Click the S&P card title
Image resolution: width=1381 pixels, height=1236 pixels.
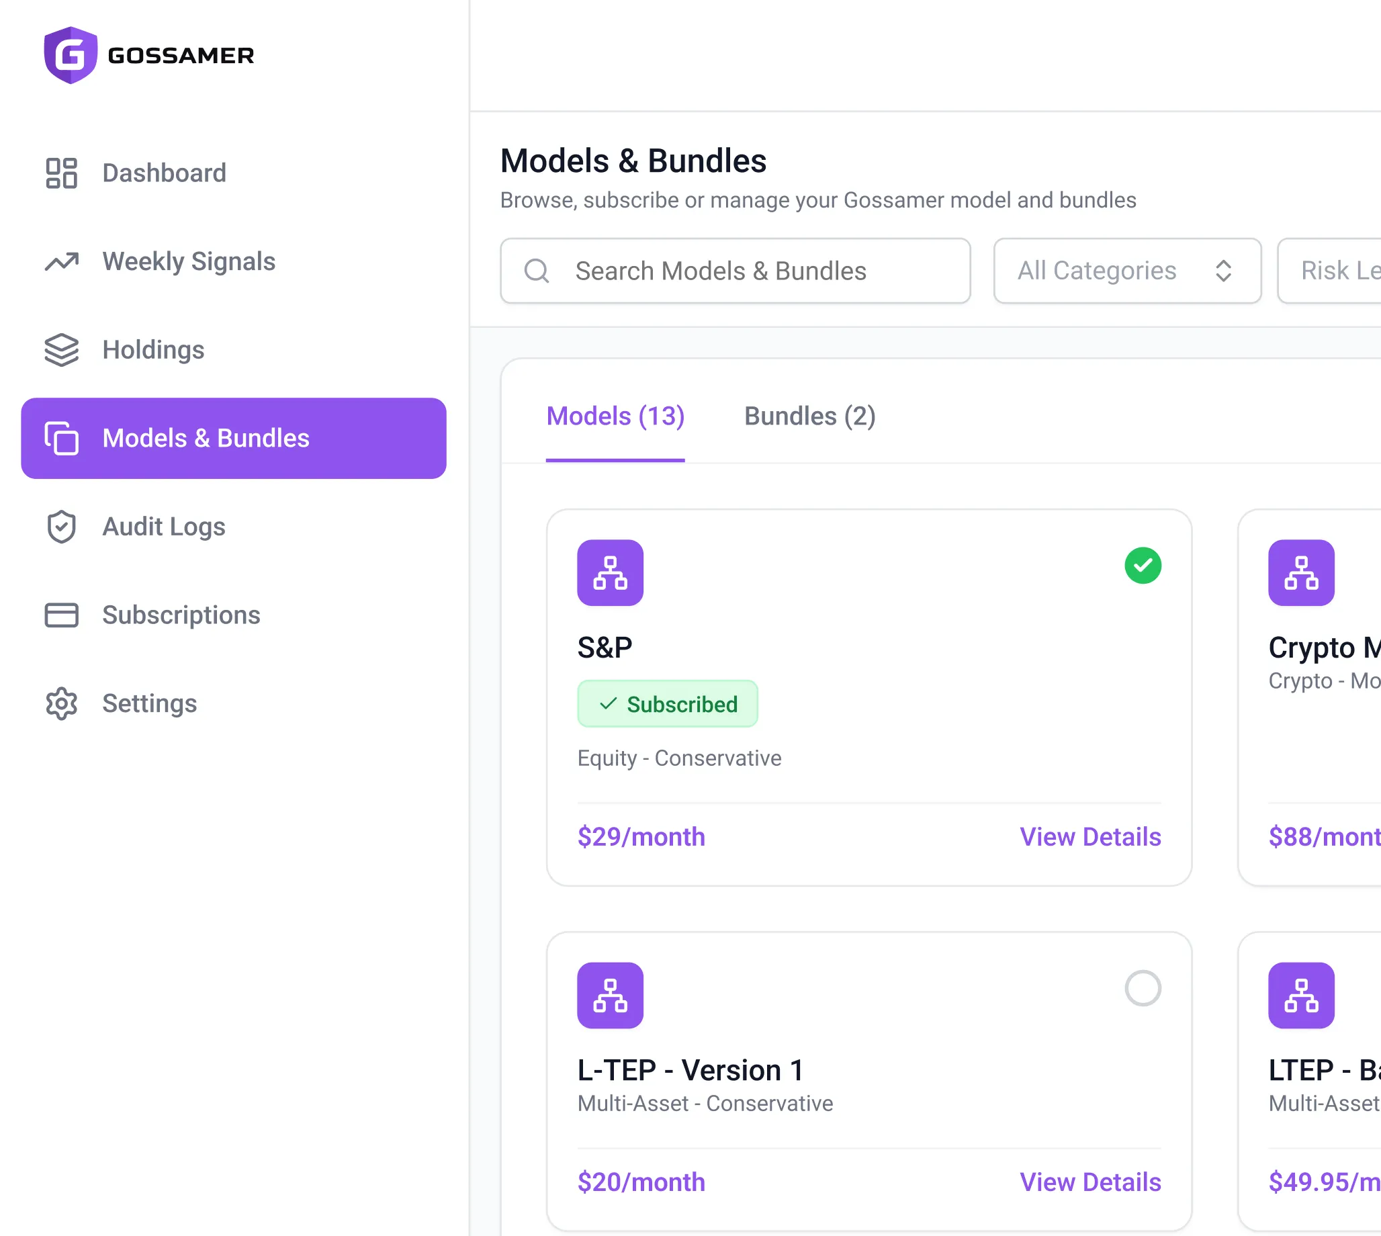[x=605, y=647]
